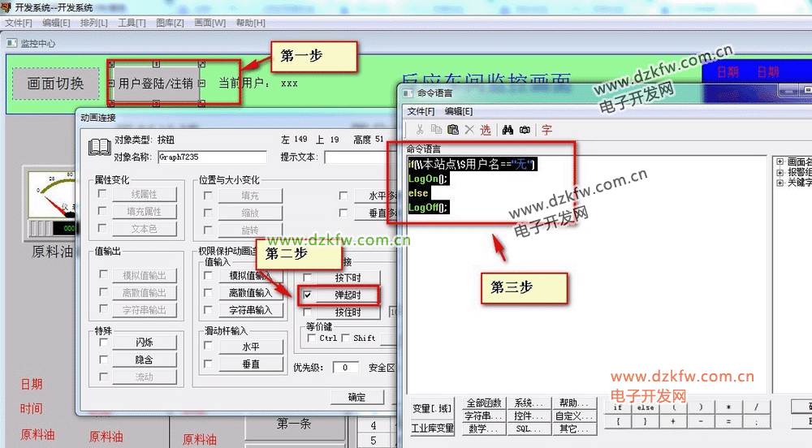
Task: Expand the first 画面 tree node
Action: tap(780, 162)
